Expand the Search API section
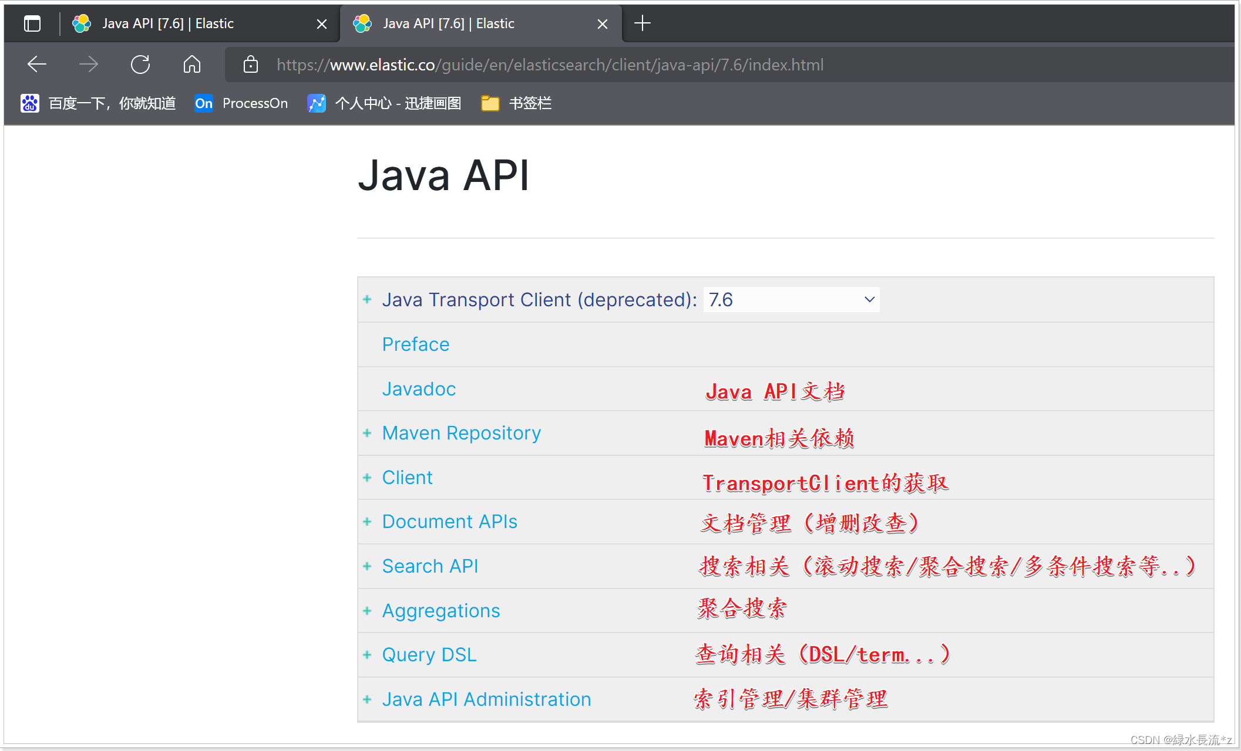The height and width of the screenshot is (751, 1241). coord(368,566)
